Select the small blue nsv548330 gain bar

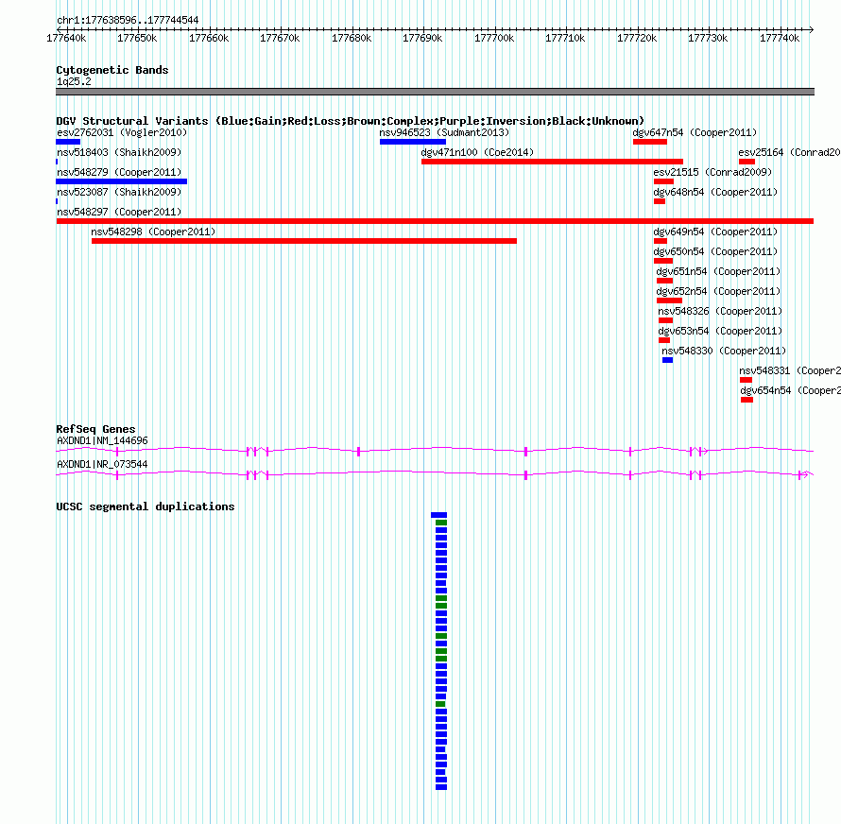point(667,360)
